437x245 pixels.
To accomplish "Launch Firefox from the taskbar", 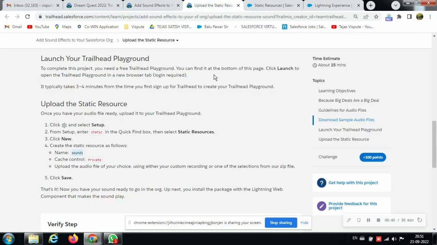I will (73, 239).
